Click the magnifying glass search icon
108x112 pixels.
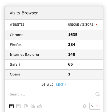pos(98,94)
